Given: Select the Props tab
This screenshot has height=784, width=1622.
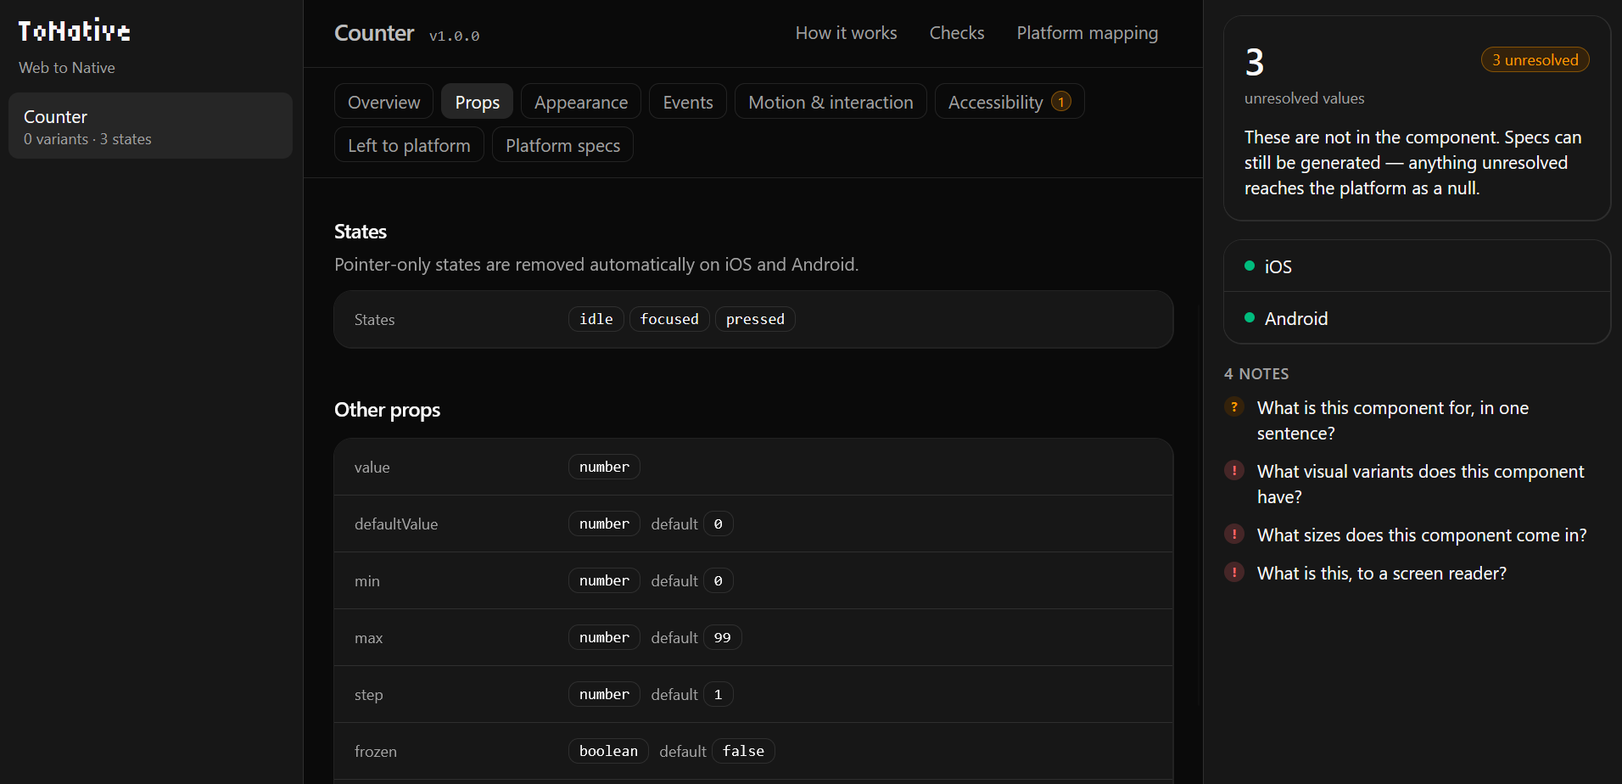Looking at the screenshot, I should [477, 102].
